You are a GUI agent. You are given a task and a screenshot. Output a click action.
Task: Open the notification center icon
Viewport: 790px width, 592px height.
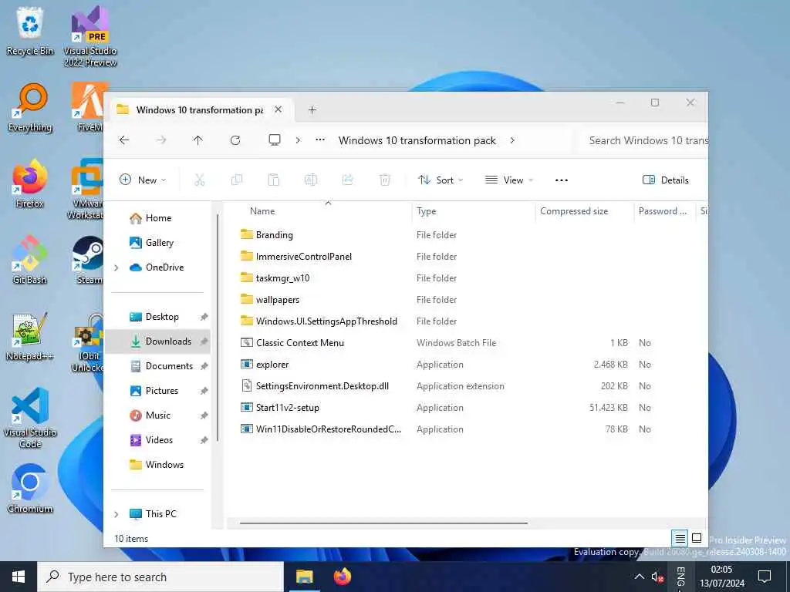click(765, 577)
